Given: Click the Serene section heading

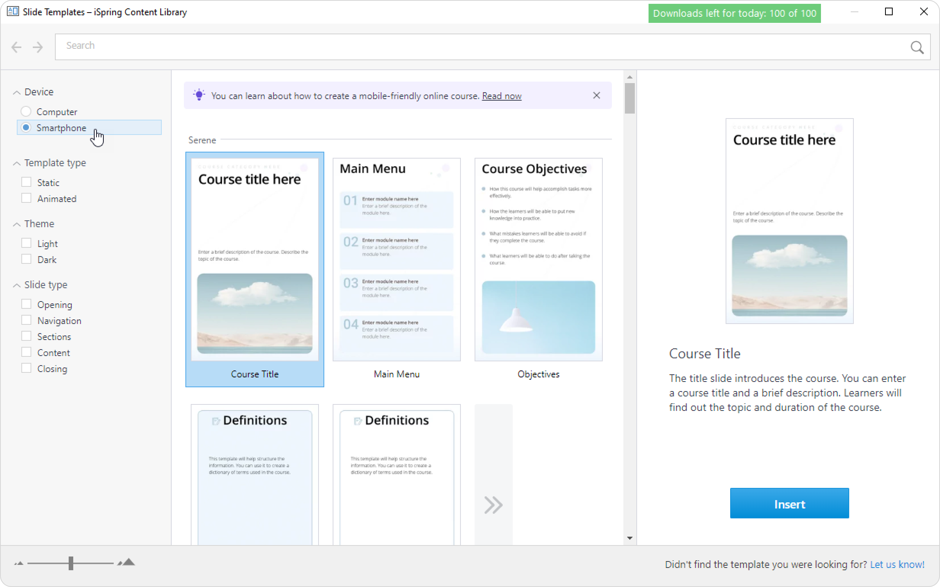Looking at the screenshot, I should tap(202, 140).
